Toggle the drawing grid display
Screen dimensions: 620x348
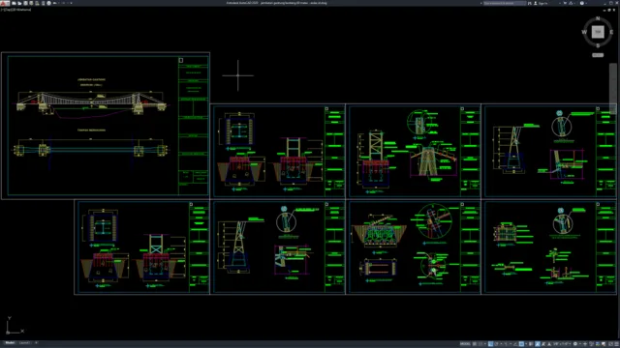(474, 344)
